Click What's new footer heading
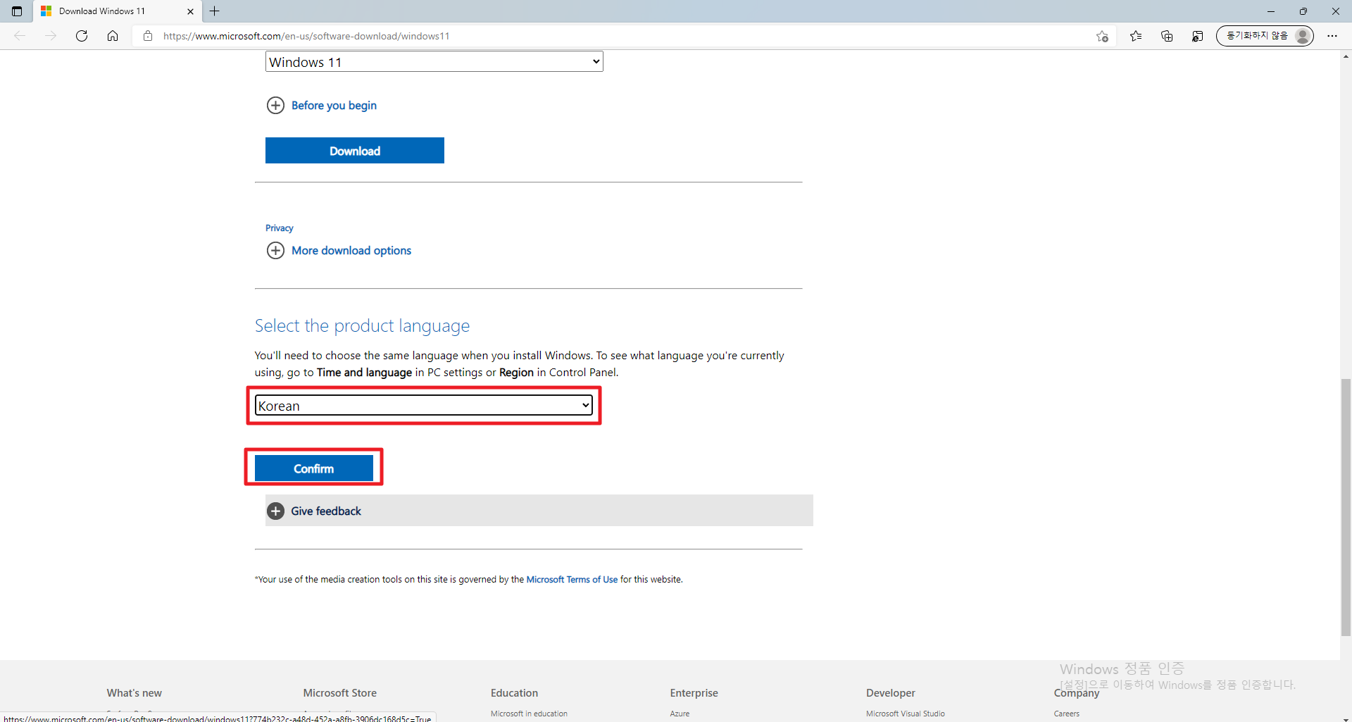Viewport: 1352px width, 722px height. tap(134, 693)
